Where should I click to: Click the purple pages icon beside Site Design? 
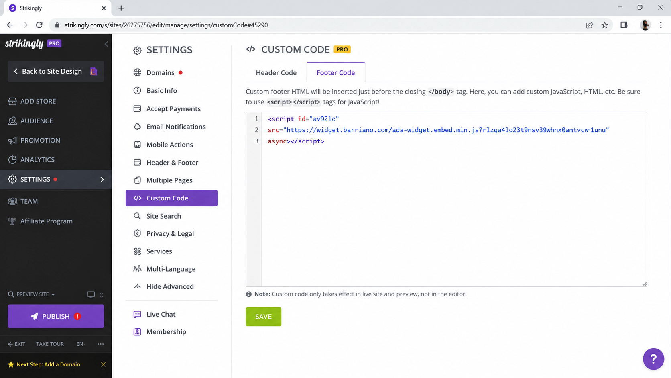click(x=94, y=71)
